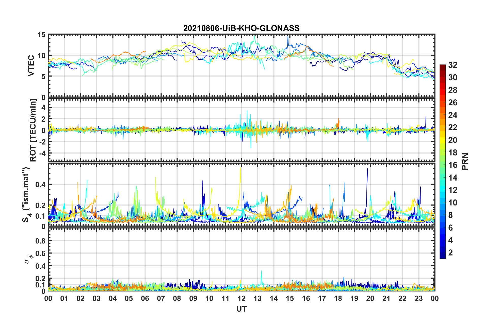Click the ROT [TECU/min] axis label
Viewport: 483px width, 323px height.
(x=33, y=130)
